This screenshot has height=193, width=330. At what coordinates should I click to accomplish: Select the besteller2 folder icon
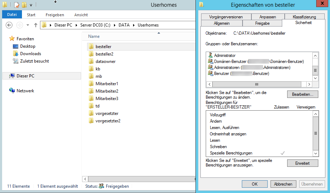[91, 54]
